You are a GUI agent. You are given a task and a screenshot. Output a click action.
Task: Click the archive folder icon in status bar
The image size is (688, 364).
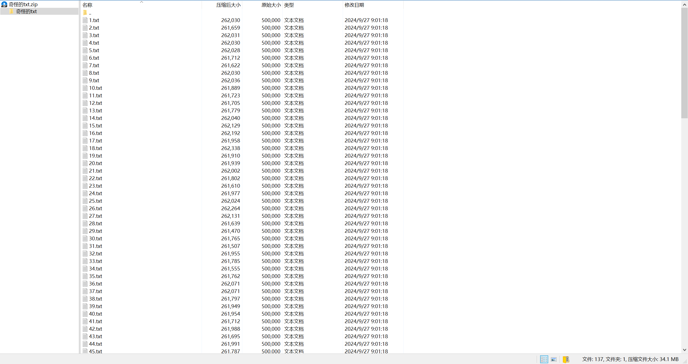coord(566,359)
